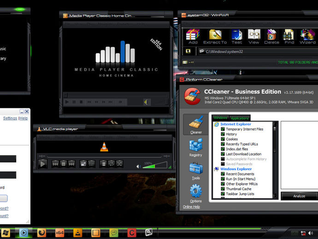Click the CCleaner taskbar icon
The height and width of the screenshot is (239, 318).
point(132,233)
